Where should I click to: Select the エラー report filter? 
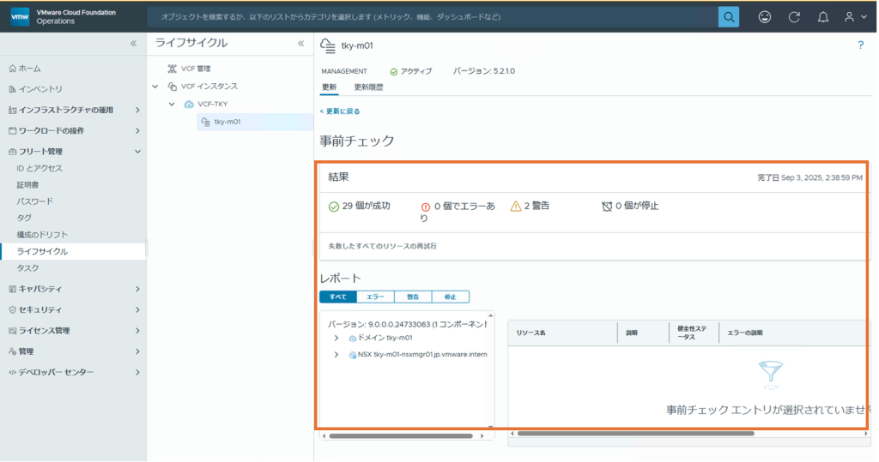tap(376, 297)
